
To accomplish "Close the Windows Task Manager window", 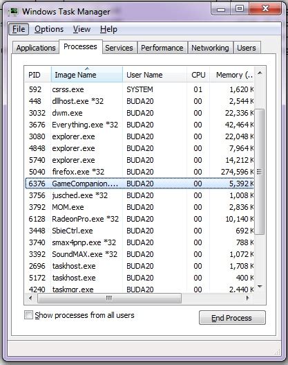I will (x=265, y=9).
